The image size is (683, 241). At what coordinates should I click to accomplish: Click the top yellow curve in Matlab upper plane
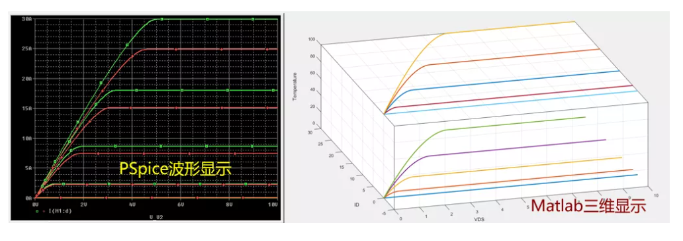point(510,27)
